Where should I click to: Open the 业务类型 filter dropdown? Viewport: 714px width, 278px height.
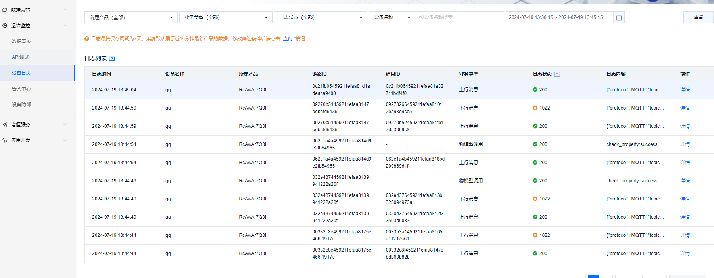(x=226, y=17)
